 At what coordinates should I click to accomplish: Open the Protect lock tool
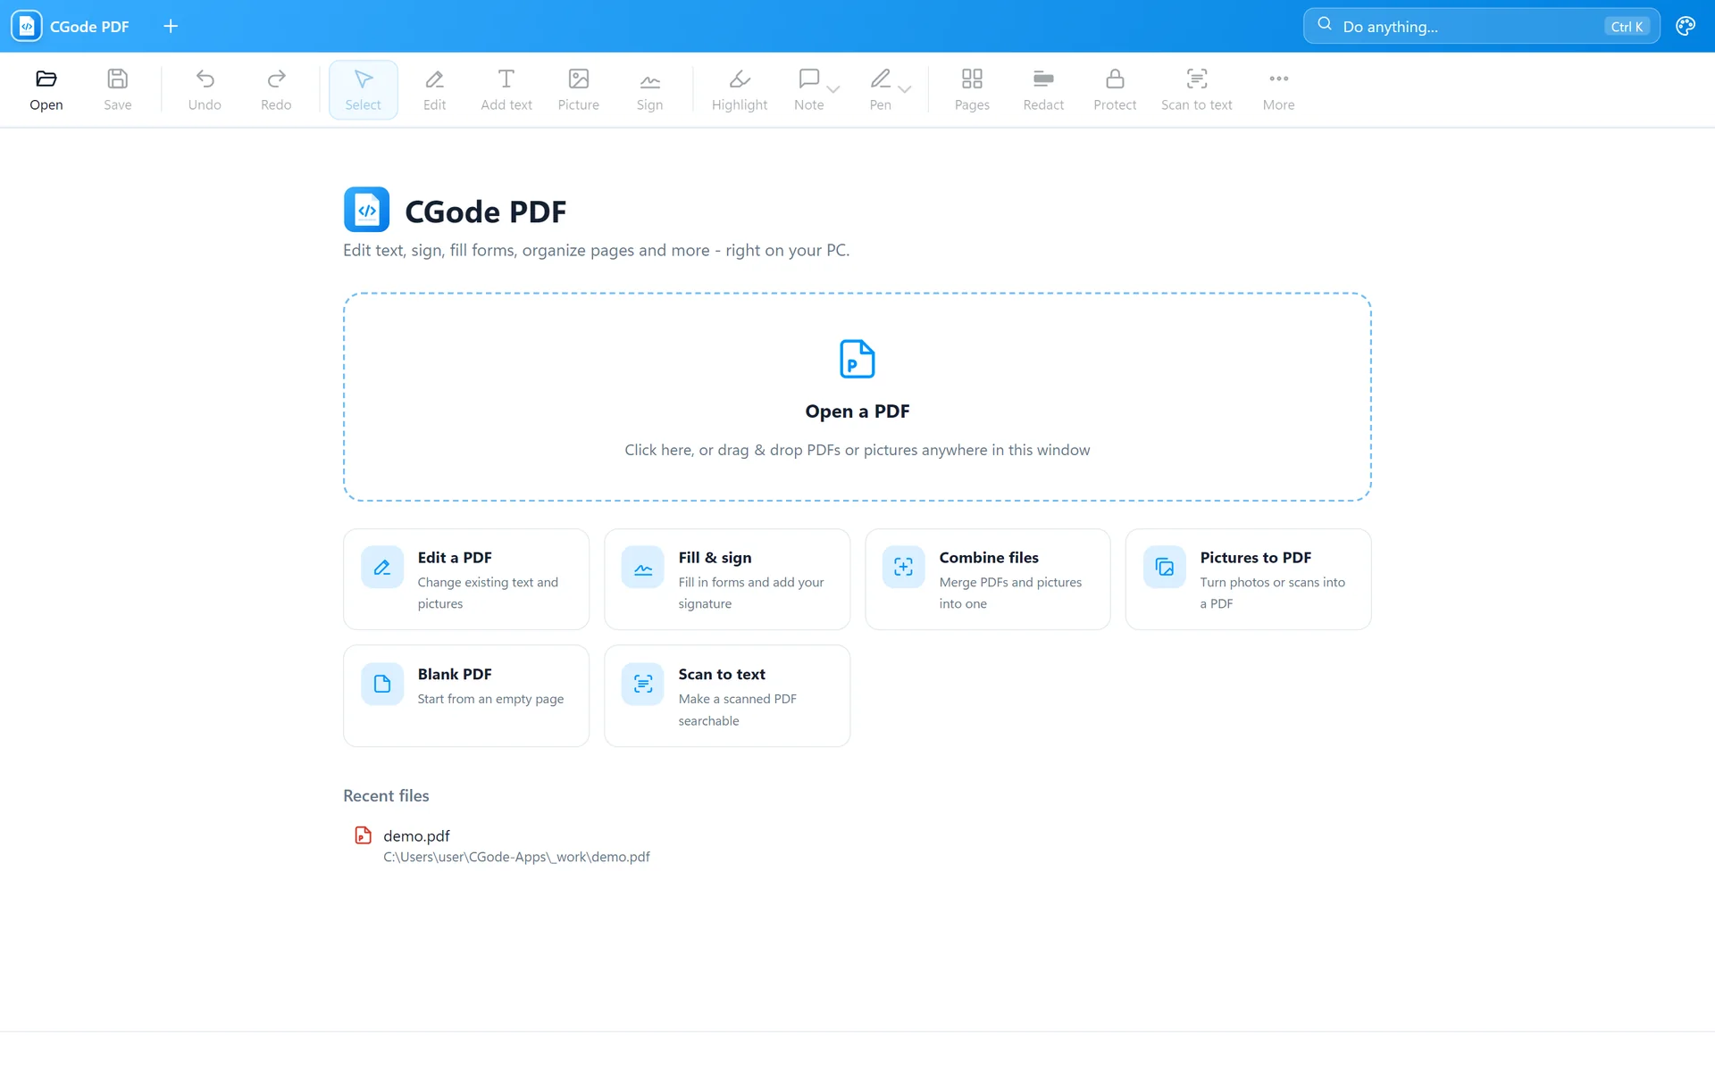pos(1115,89)
